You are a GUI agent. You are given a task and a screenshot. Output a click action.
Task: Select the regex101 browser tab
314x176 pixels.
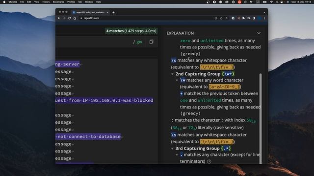point(90,12)
